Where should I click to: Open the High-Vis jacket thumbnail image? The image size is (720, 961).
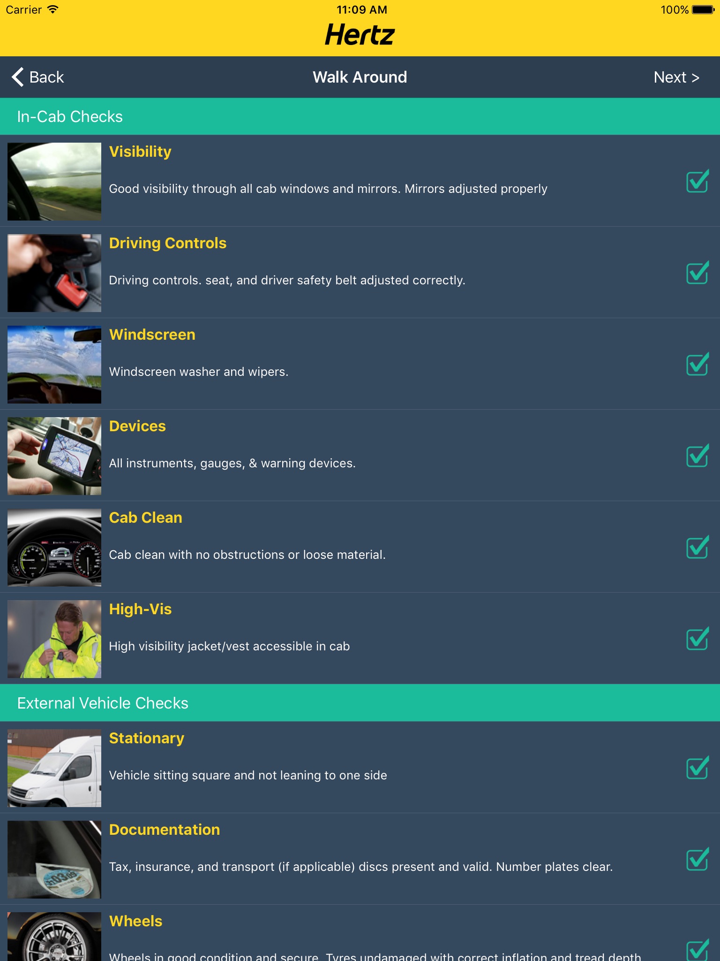[x=54, y=639]
